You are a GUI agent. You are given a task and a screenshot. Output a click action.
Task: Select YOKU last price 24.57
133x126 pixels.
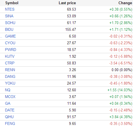(72, 83)
